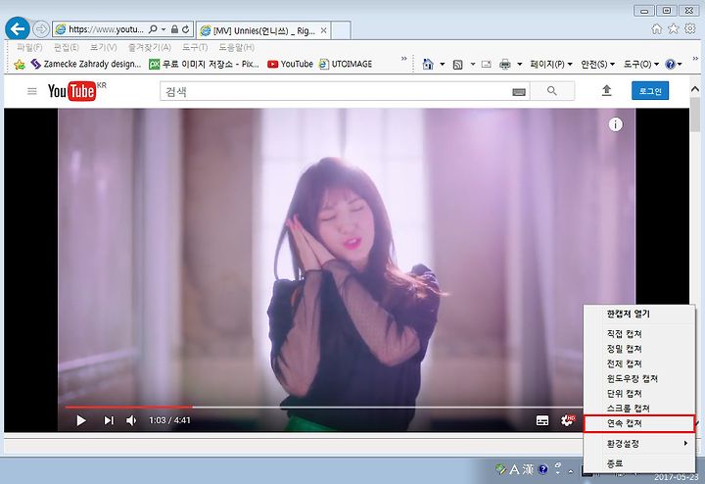
Task: Select 종료 in tray context menu
Action: [638, 462]
